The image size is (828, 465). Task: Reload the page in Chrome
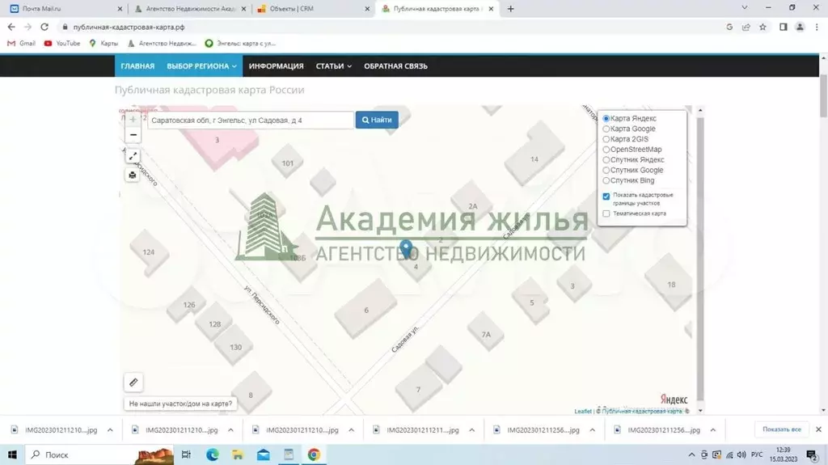tap(44, 27)
